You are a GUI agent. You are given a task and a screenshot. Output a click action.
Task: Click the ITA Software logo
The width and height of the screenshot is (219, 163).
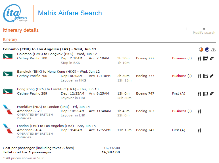pos(15,13)
